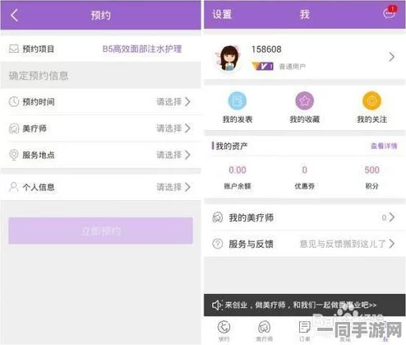Viewport: 406px width, 345px height.
Task: Open 我的美疗师 with its right chevron
Action: [392, 217]
